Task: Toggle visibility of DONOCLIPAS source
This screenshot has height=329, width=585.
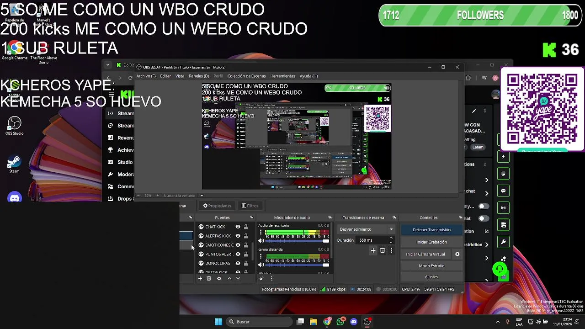Action: click(238, 263)
